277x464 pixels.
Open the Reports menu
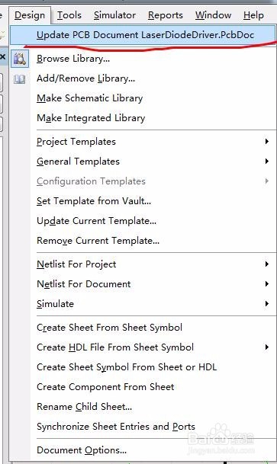tap(166, 15)
